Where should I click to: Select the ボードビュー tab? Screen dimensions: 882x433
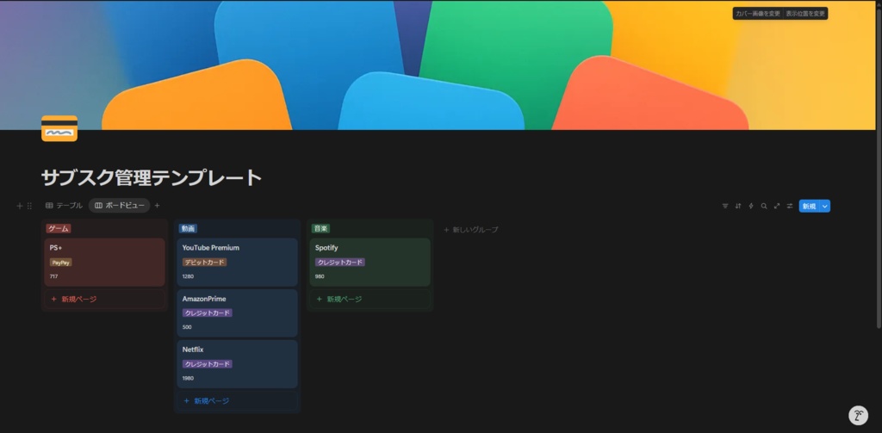pos(119,206)
